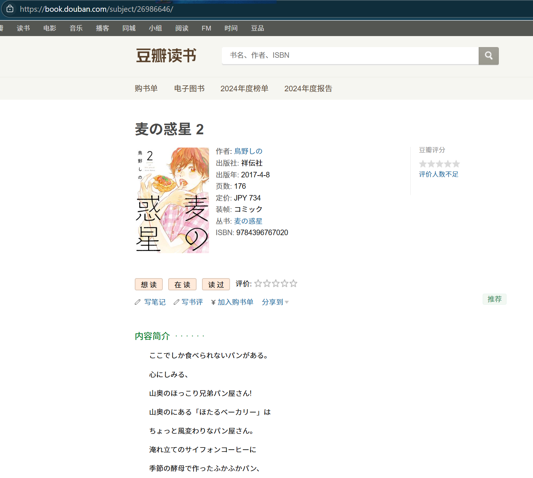Open 2024年度报告 tab
Screen dimensions: 533x478
pos(308,88)
